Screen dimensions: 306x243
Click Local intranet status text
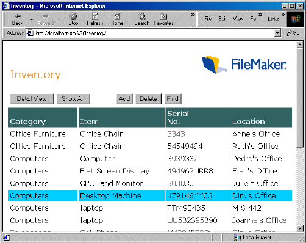[257, 238]
